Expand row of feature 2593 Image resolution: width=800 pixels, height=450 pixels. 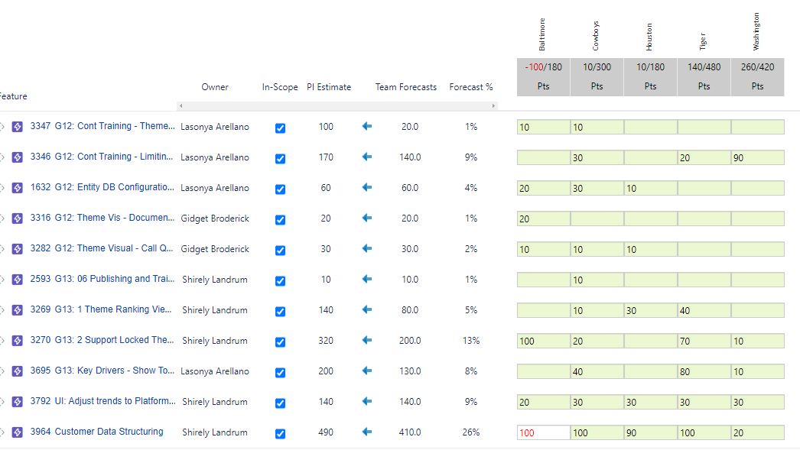click(2, 280)
